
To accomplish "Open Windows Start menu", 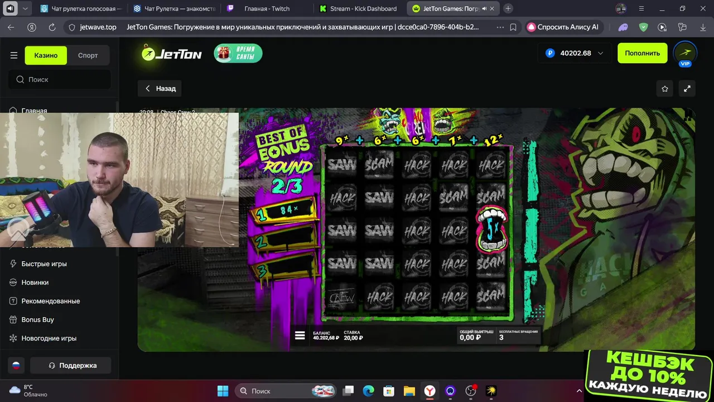I will (223, 391).
